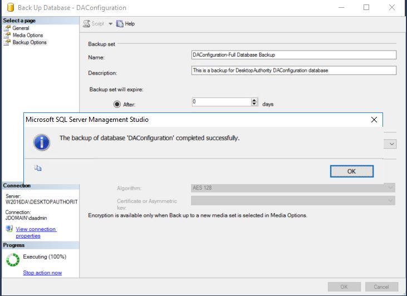Close the Management Studio message dialog
The image size is (407, 296).
tap(374, 119)
